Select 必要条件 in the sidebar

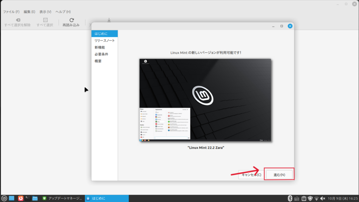point(101,54)
